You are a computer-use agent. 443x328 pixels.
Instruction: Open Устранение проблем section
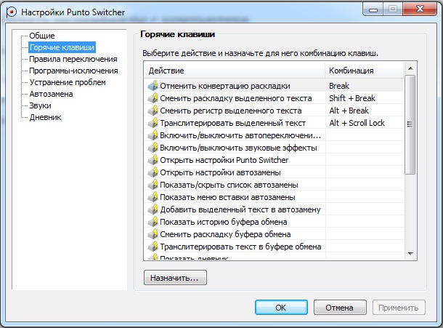tap(68, 82)
